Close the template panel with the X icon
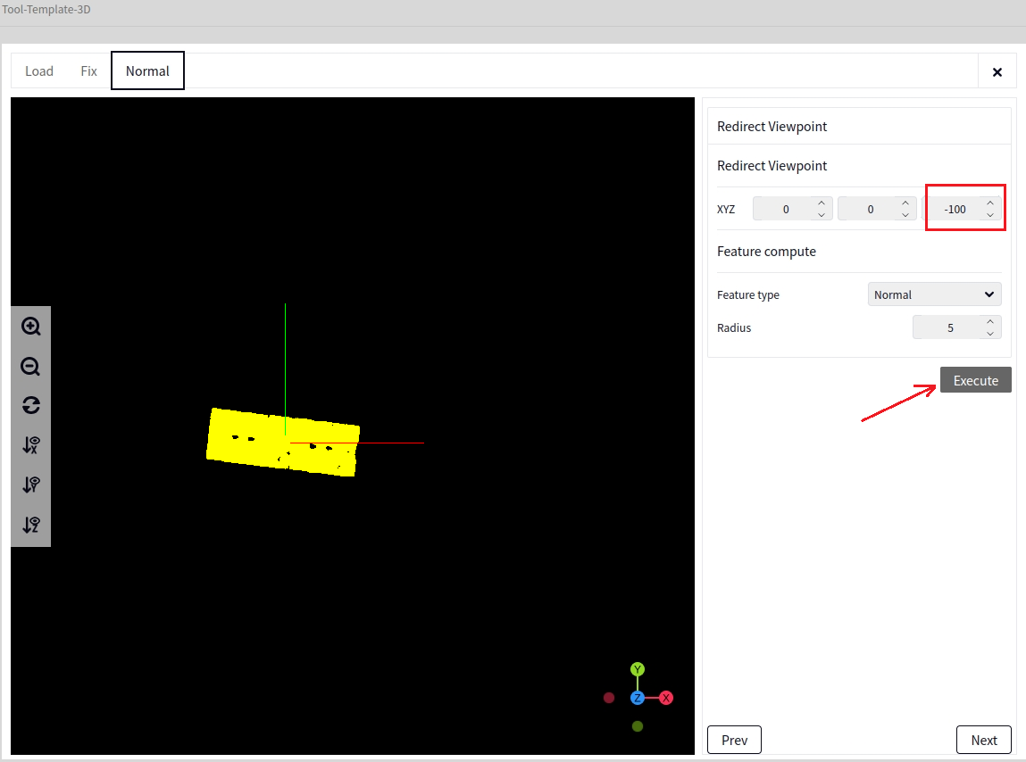1026x762 pixels. click(997, 72)
